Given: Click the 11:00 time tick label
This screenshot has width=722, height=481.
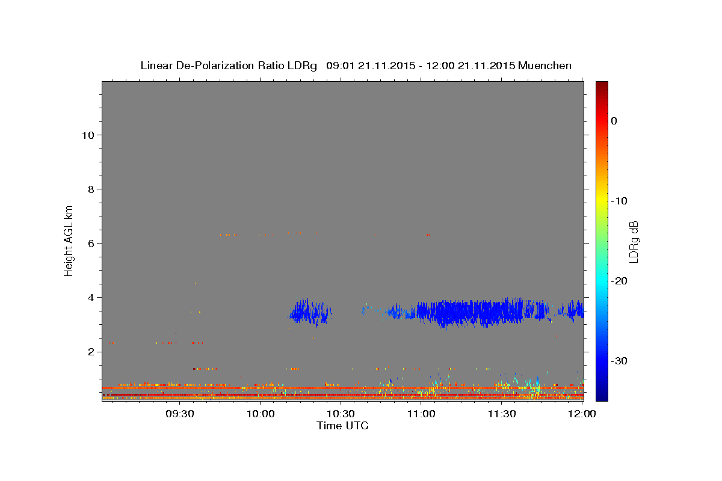Looking at the screenshot, I should pyautogui.click(x=421, y=414).
